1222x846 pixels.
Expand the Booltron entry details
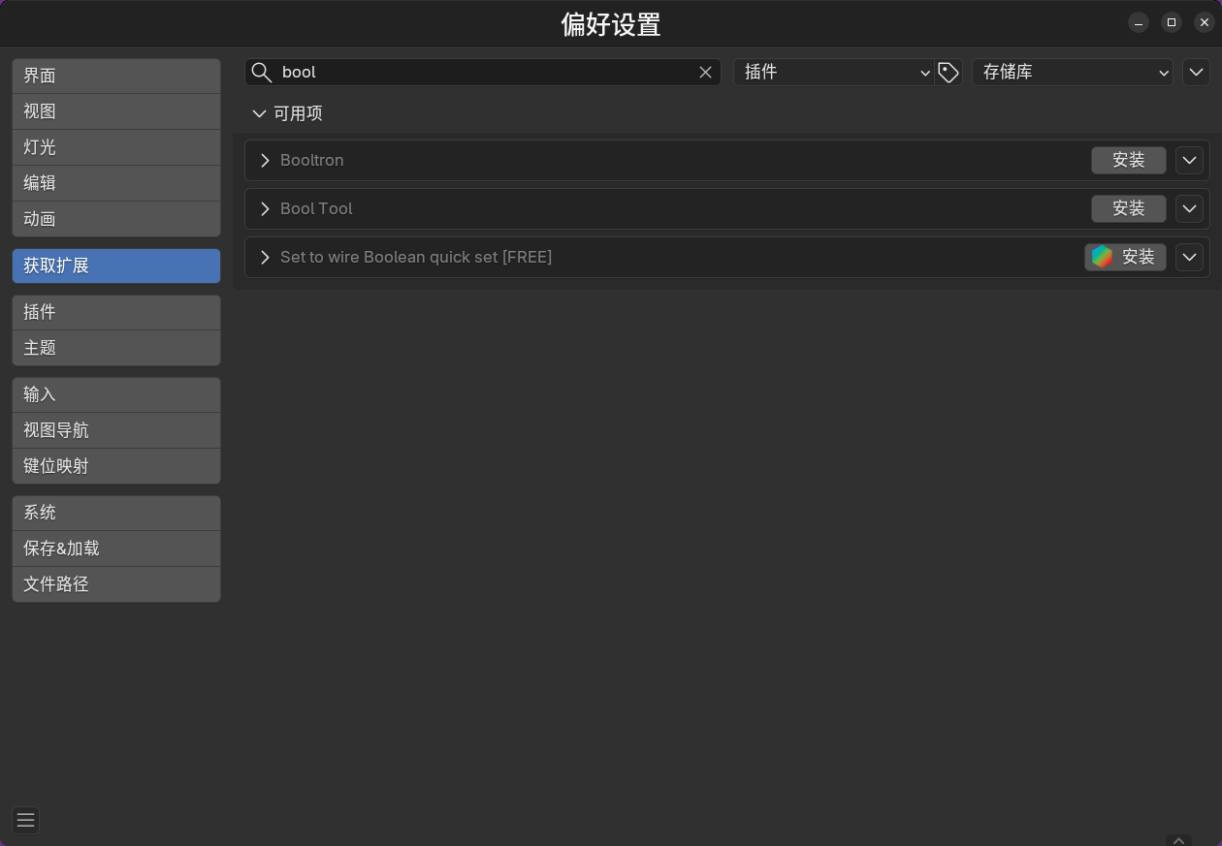265,160
